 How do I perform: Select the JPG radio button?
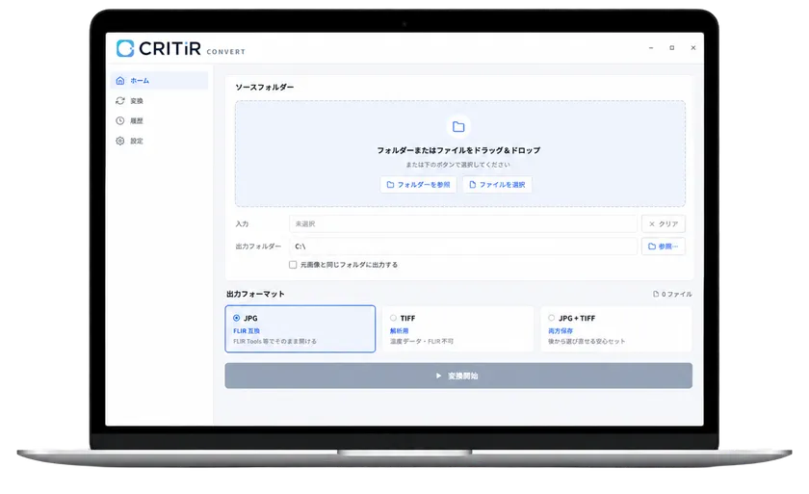[236, 318]
